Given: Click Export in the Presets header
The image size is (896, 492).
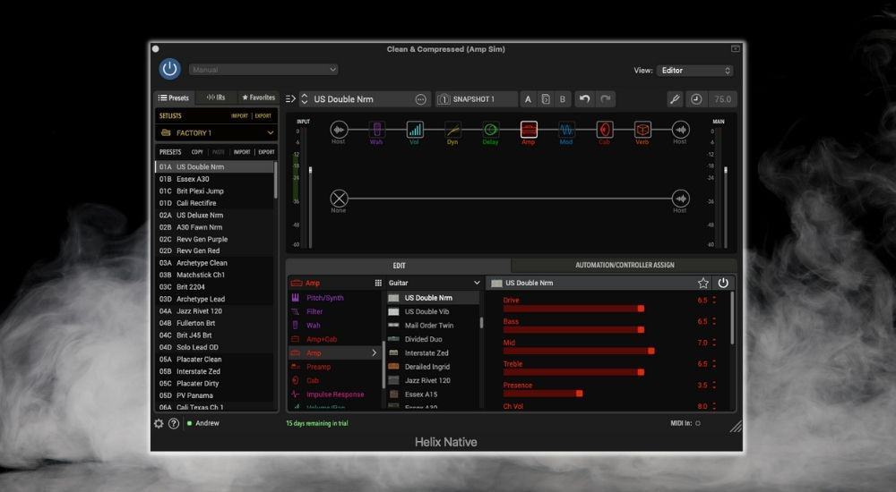Looking at the screenshot, I should [x=266, y=152].
